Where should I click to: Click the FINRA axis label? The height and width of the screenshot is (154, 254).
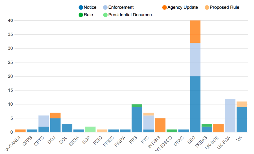click(x=120, y=141)
